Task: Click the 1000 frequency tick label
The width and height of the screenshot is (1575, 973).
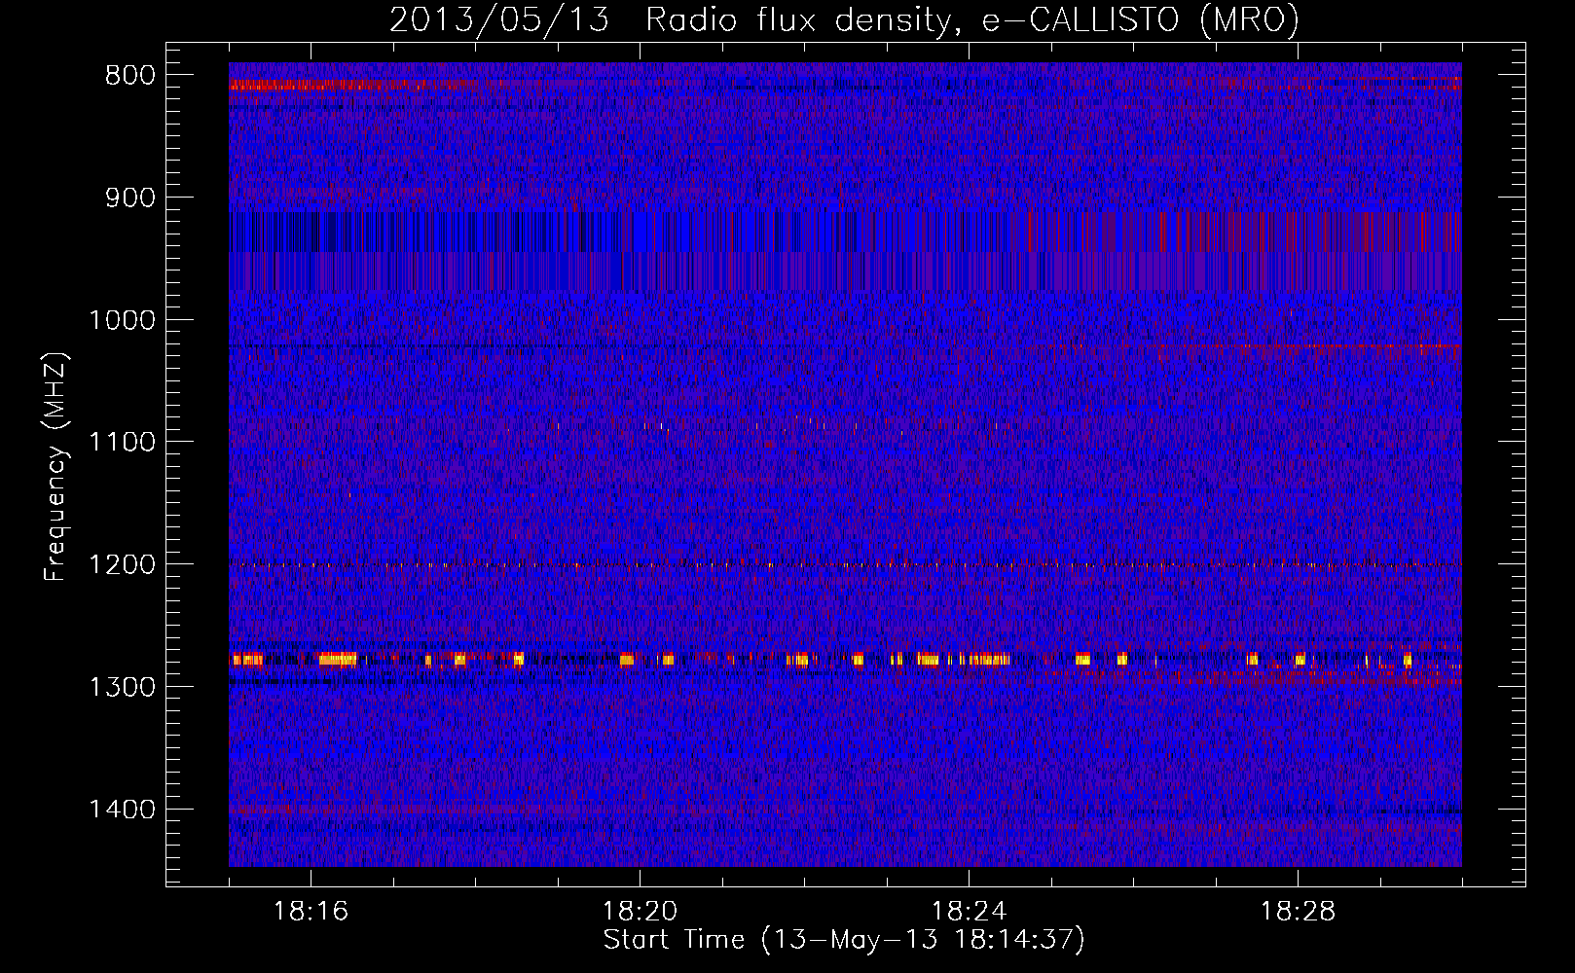Action: click(x=123, y=320)
